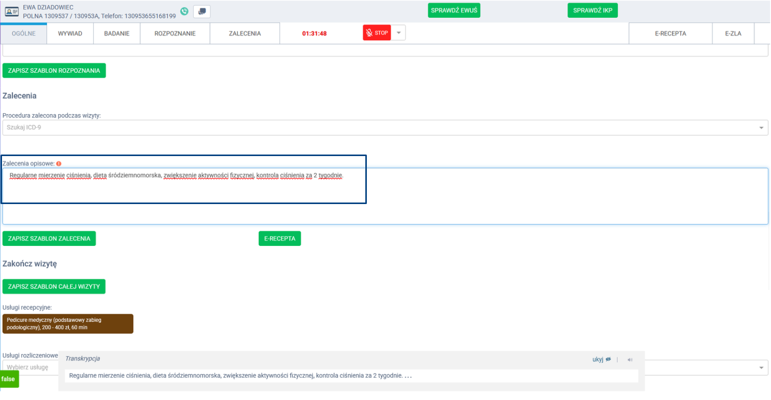771x400 pixels.
Task: Open the patient chat messages button
Action: click(x=202, y=12)
